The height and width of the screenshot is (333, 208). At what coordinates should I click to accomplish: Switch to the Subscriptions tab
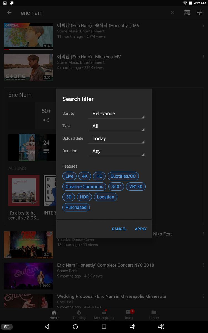(x=104, y=315)
